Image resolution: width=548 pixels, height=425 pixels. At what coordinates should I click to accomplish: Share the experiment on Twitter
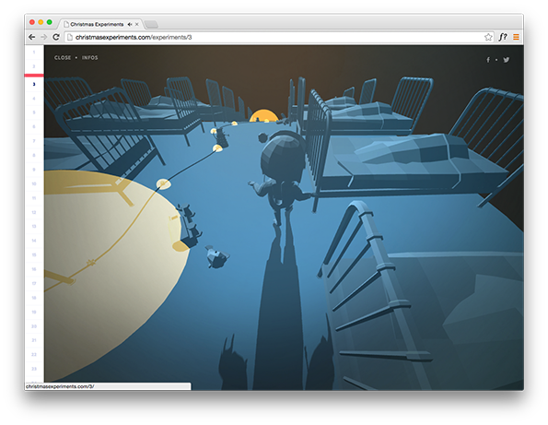tap(506, 60)
